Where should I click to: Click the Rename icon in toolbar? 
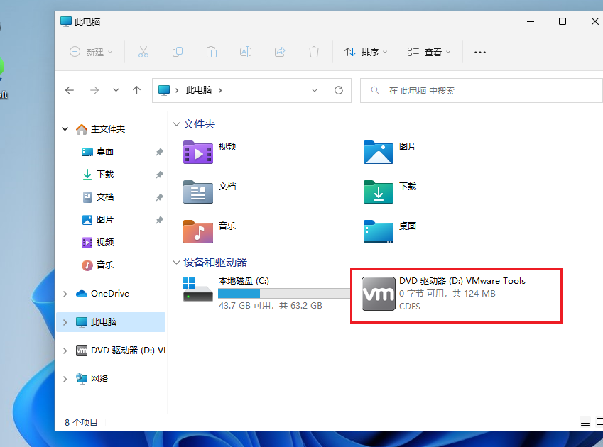coord(245,52)
